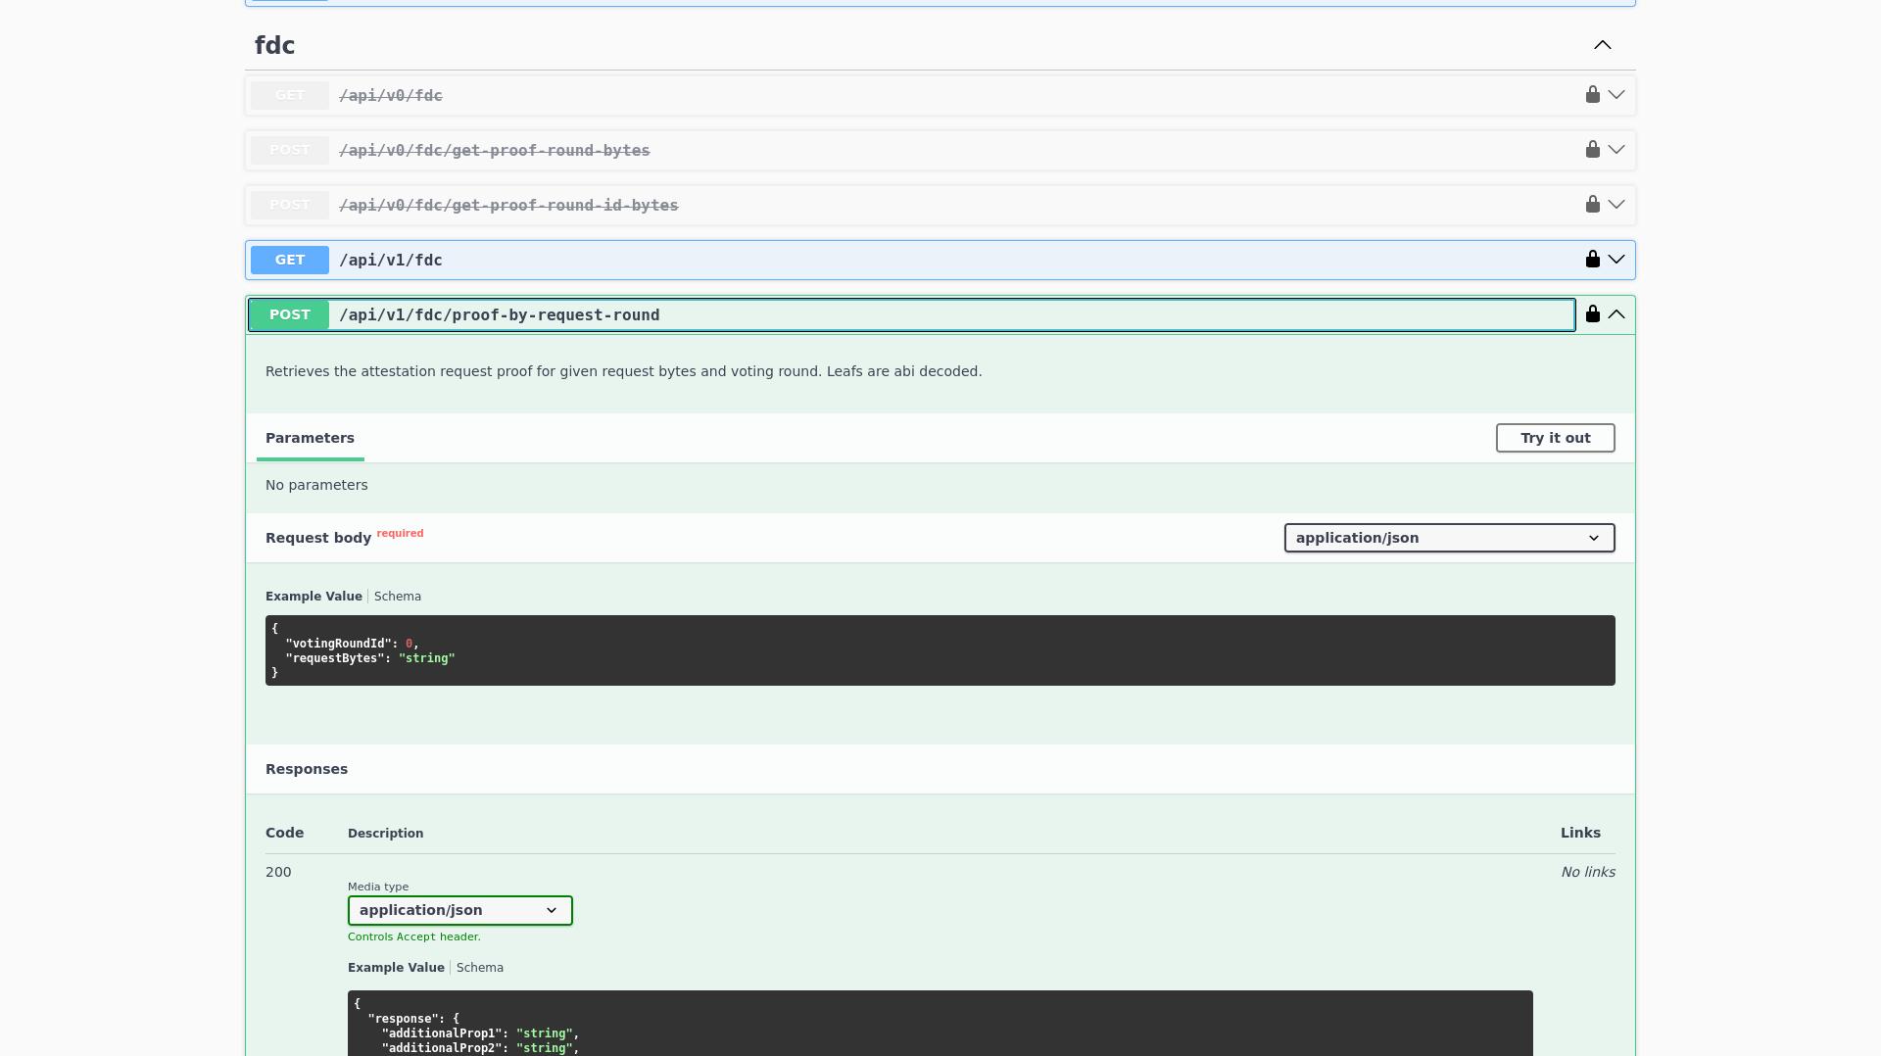Image resolution: width=1881 pixels, height=1056 pixels.
Task: Open the response Media type application/json dropdown
Action: 459,910
